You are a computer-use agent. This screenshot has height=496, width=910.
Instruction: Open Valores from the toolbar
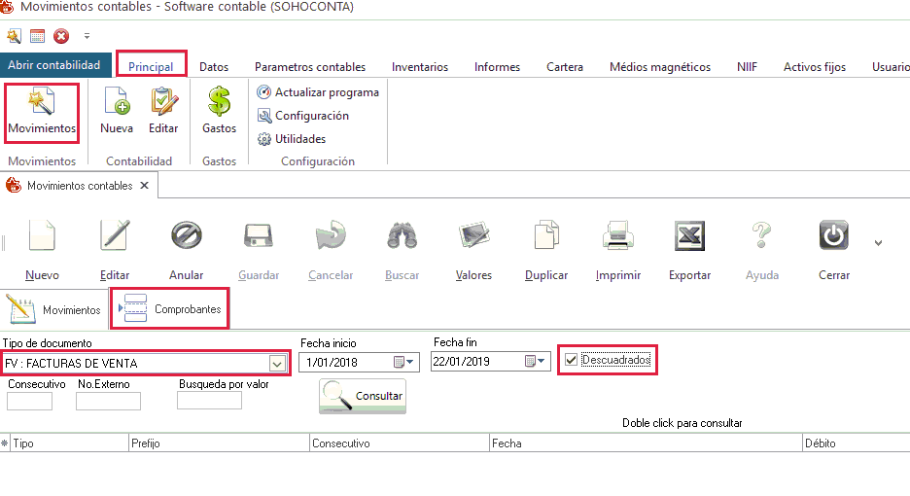point(473,236)
